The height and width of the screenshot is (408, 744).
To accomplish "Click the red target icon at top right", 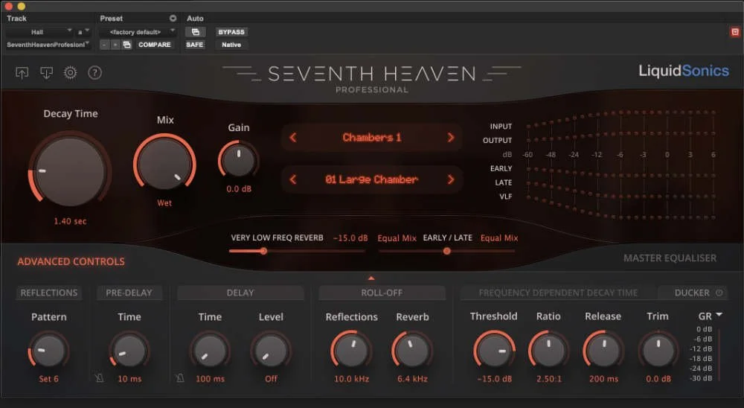I will point(735,32).
